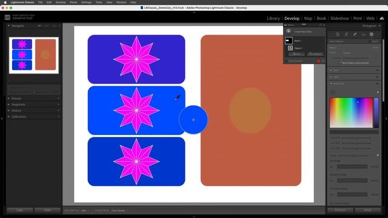This screenshot has width=388, height=218.
Task: Toggle the Visualize Range checkbox
Action: click(332, 203)
